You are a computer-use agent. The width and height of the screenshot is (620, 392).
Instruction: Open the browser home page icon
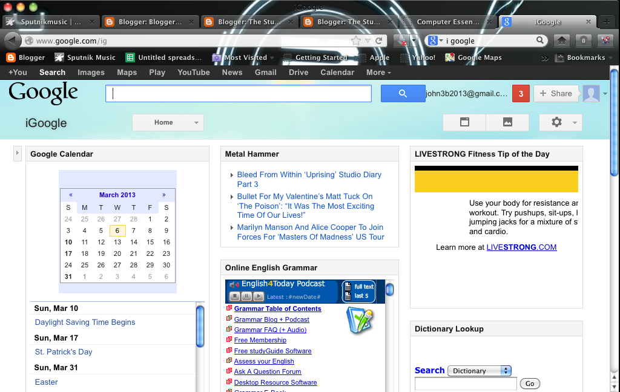point(562,41)
